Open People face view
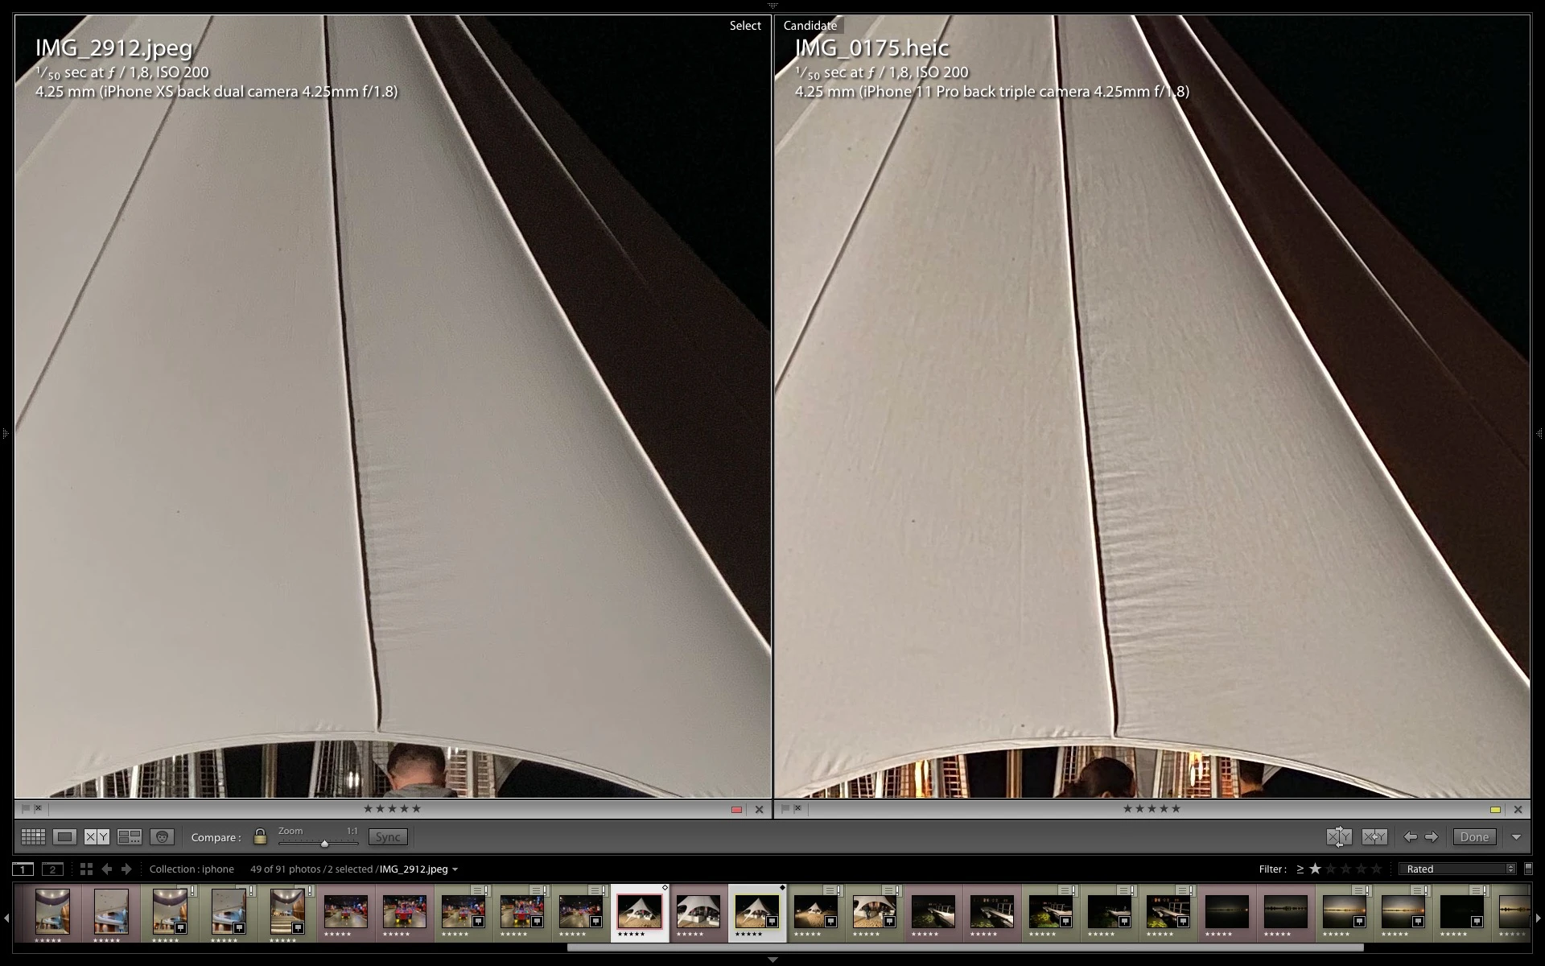 (x=162, y=837)
